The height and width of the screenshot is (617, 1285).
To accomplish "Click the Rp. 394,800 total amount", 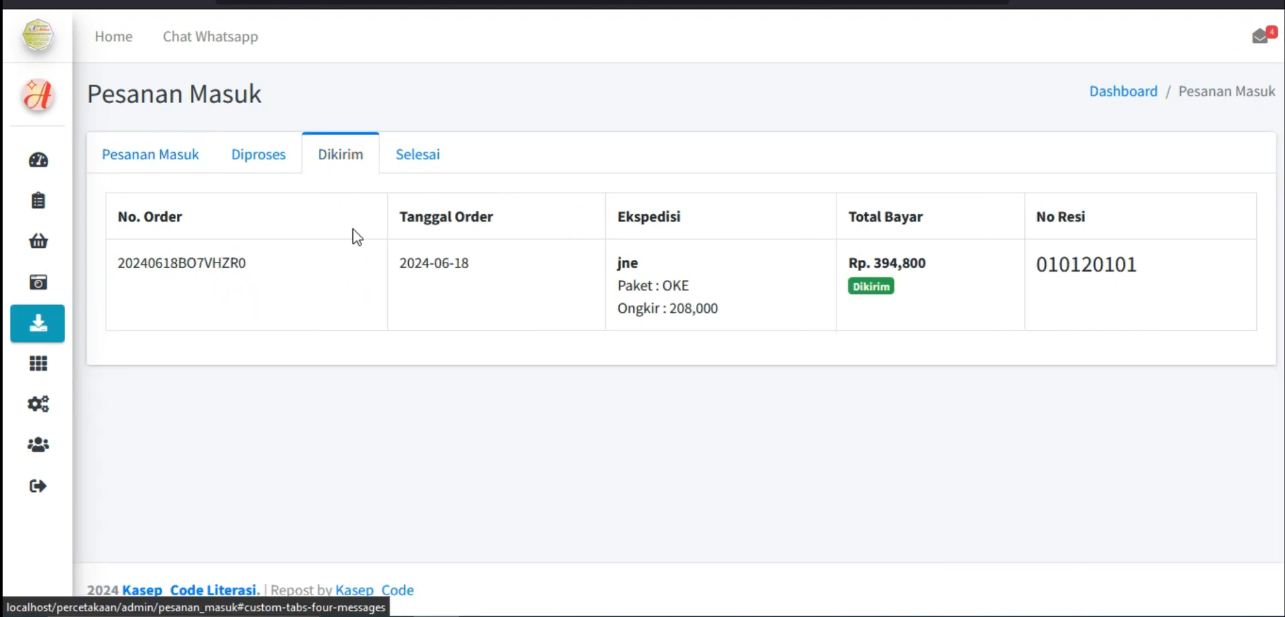I will pos(887,263).
